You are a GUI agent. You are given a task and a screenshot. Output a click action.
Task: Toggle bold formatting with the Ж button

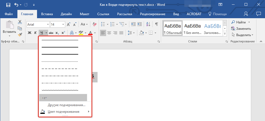(30, 33)
